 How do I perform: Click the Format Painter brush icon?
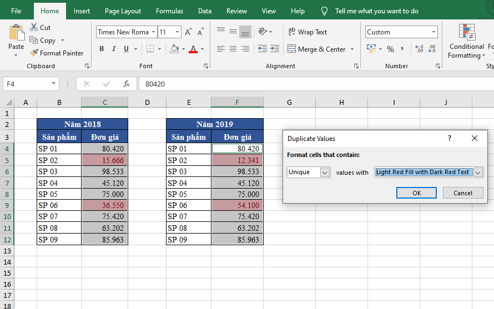point(34,53)
